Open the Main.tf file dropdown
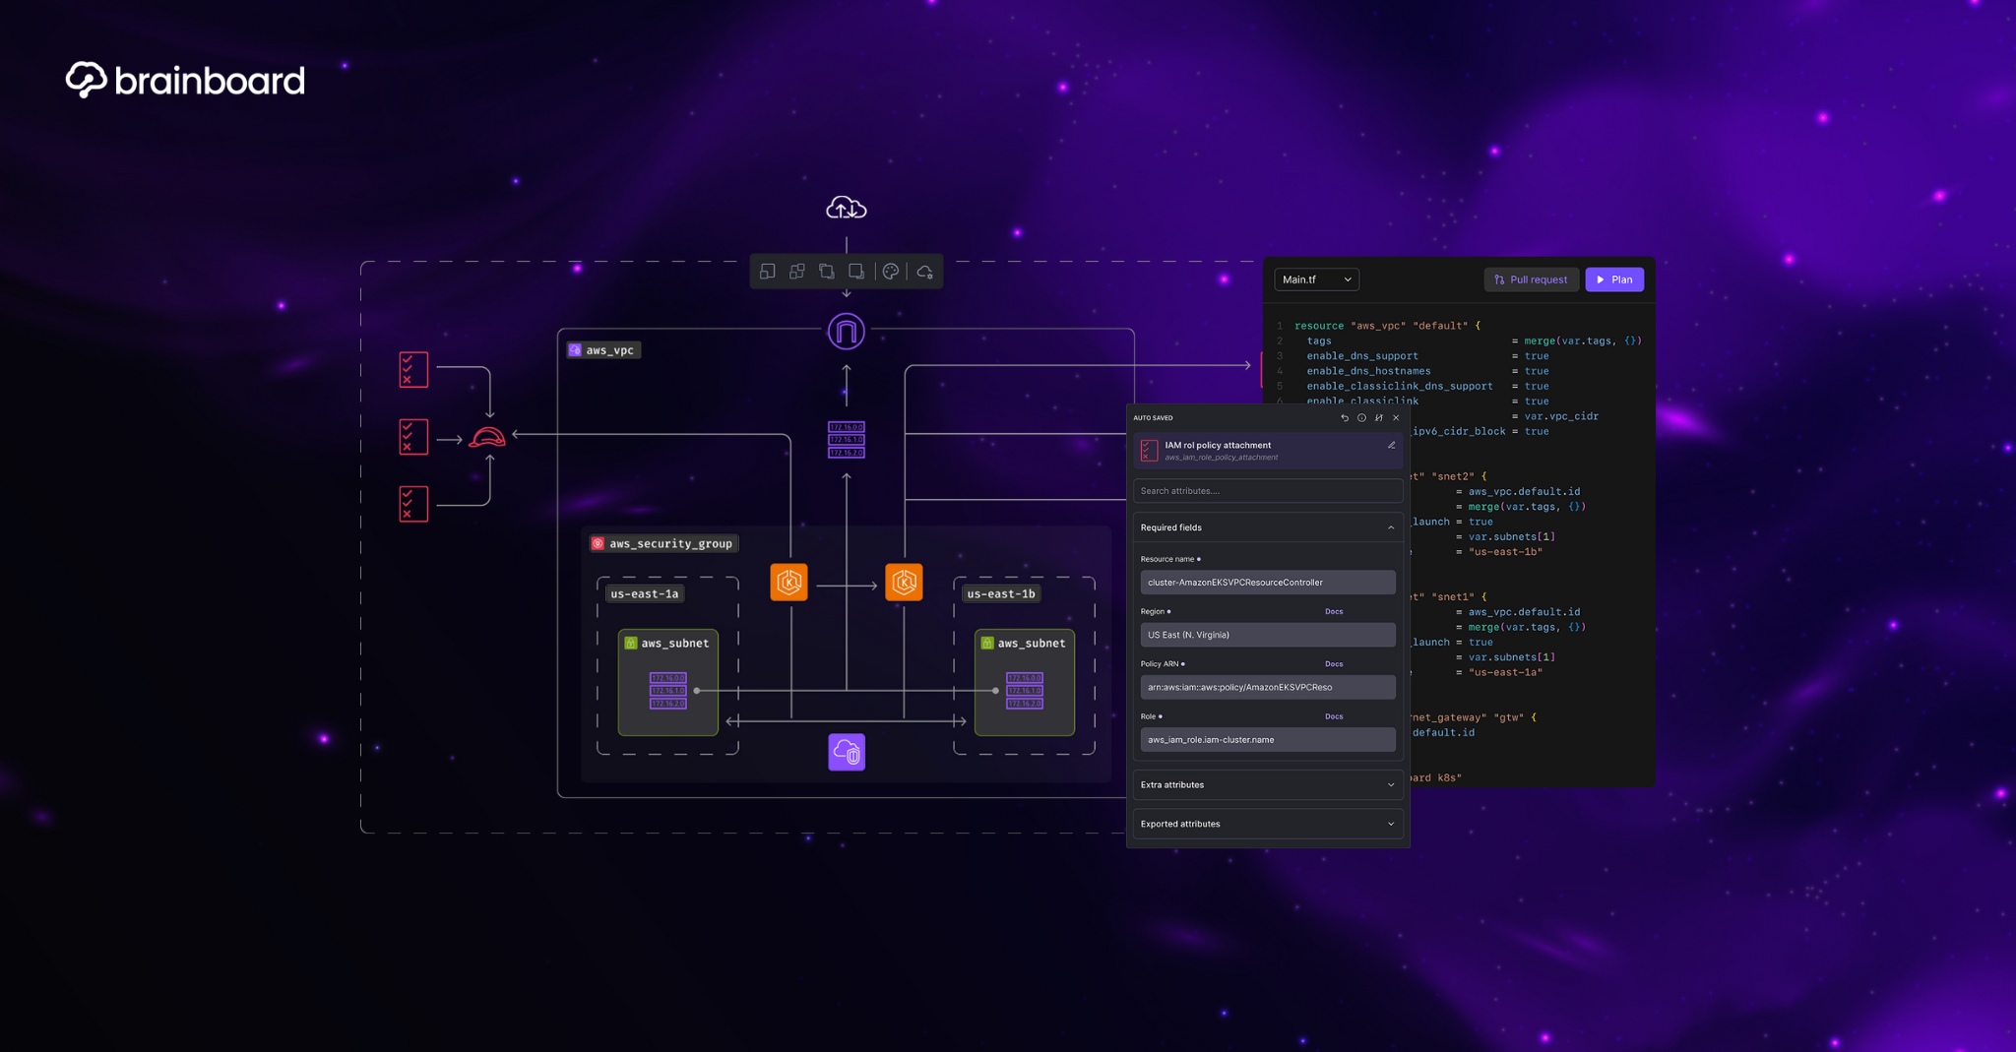 [1316, 279]
